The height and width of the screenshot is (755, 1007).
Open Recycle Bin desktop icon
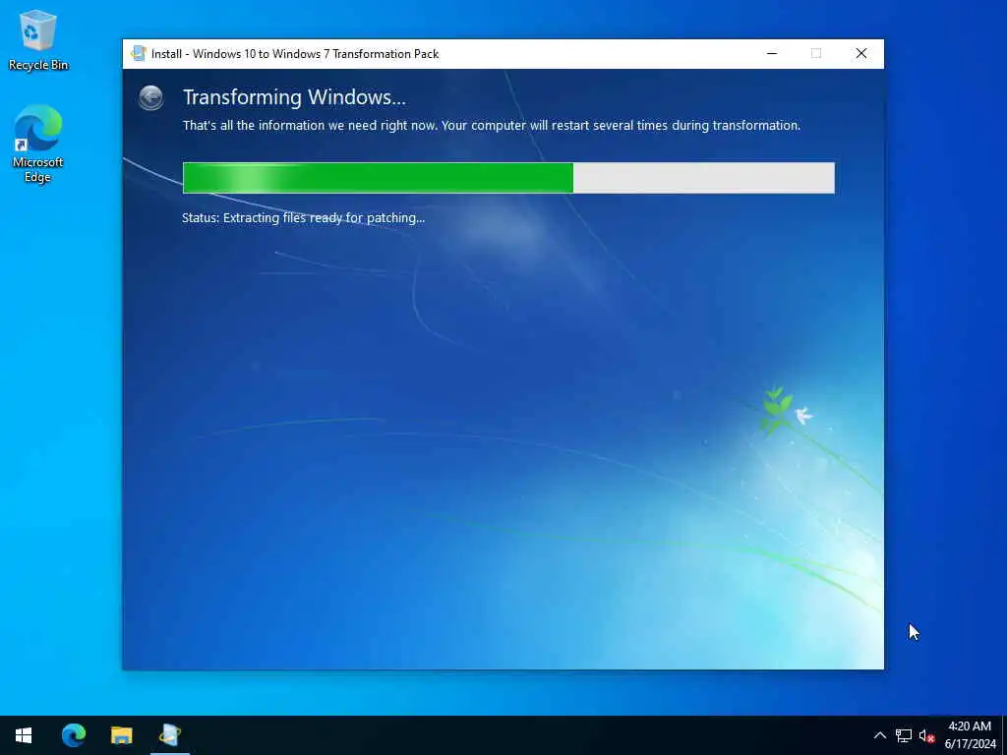38,40
